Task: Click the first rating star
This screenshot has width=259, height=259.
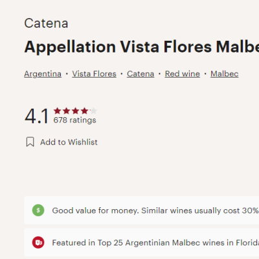Action: (x=58, y=111)
